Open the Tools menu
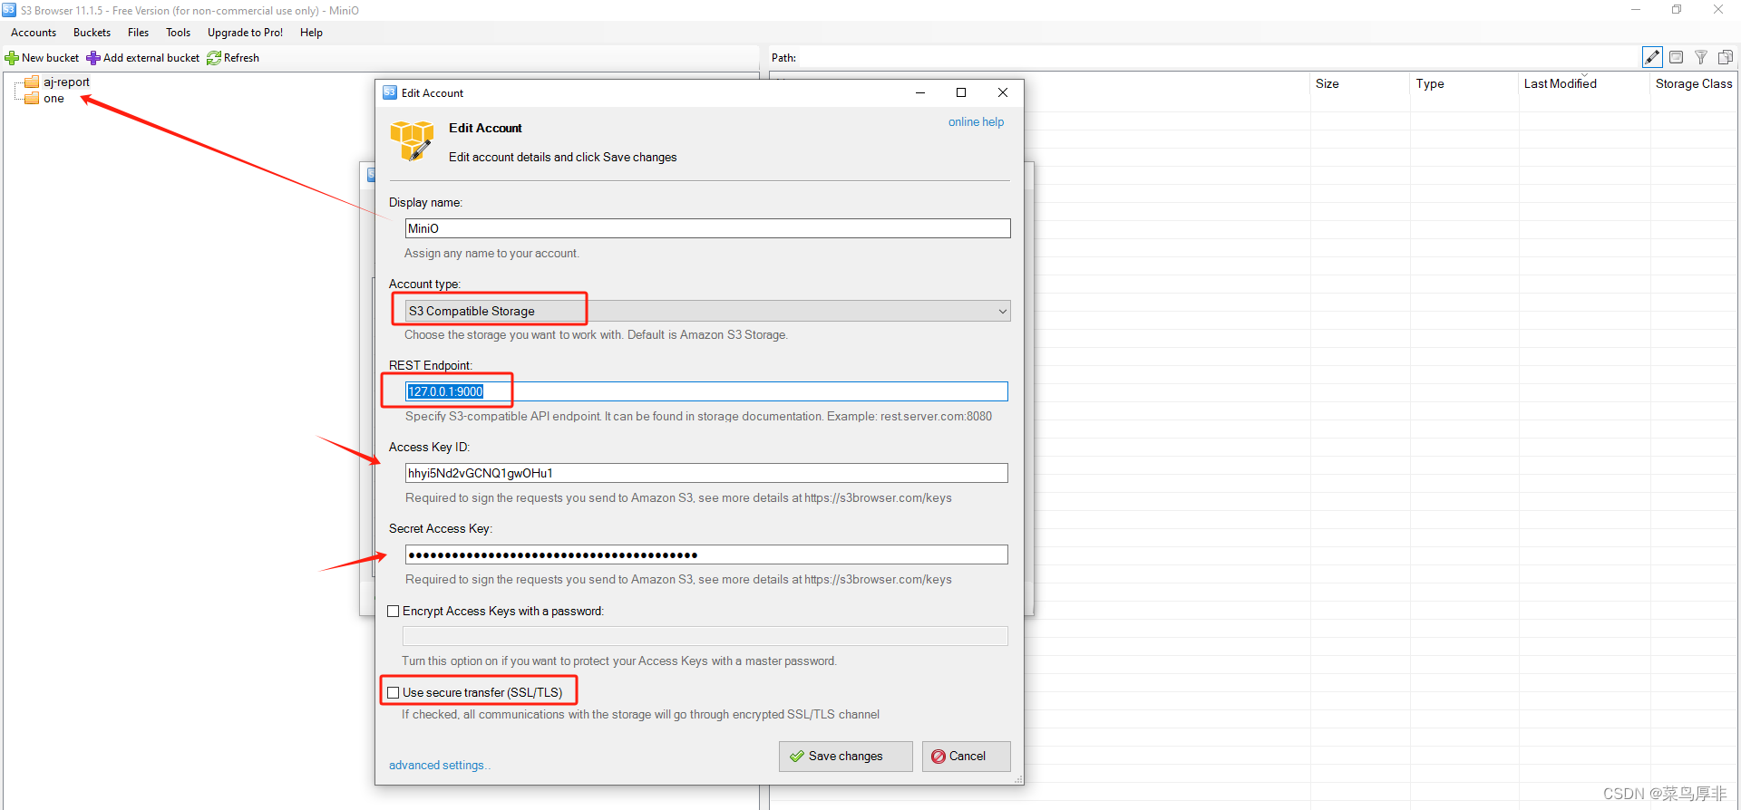Screen dimensions: 1741x810 178,33
